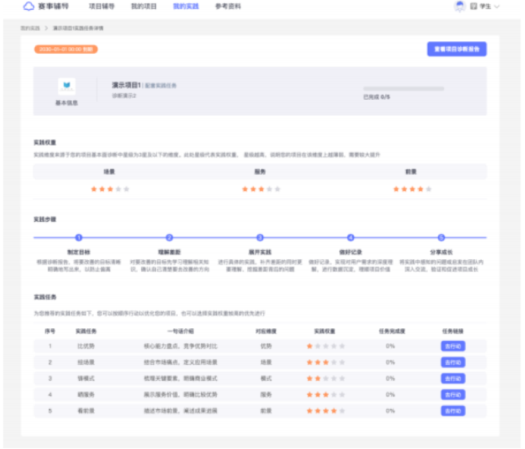This screenshot has width=525, height=449.
Task: Click the star rating under 场景
Action: (x=110, y=189)
